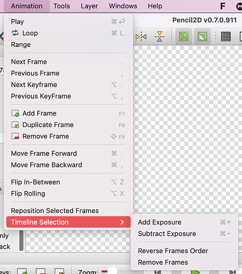Image resolution: width=242 pixels, height=274 pixels.
Task: Open the Layer menu
Action: pyautogui.click(x=89, y=6)
